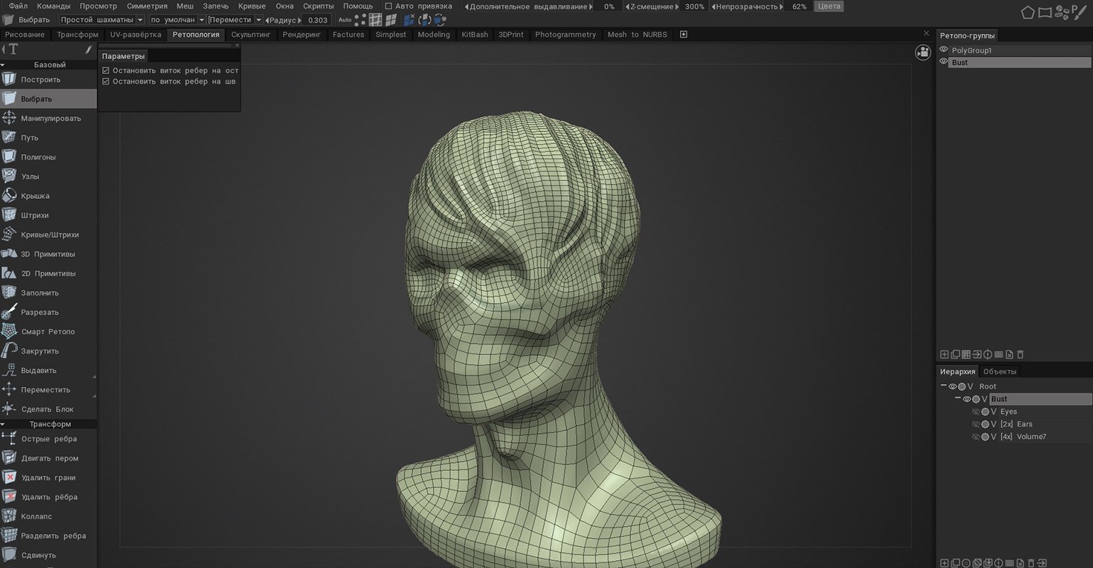Activate the Смарт Ретопо tool
Viewport: 1093px width, 568px height.
point(48,332)
